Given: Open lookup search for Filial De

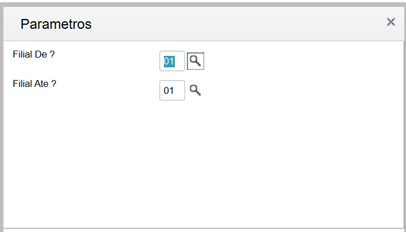Looking at the screenshot, I should [196, 61].
